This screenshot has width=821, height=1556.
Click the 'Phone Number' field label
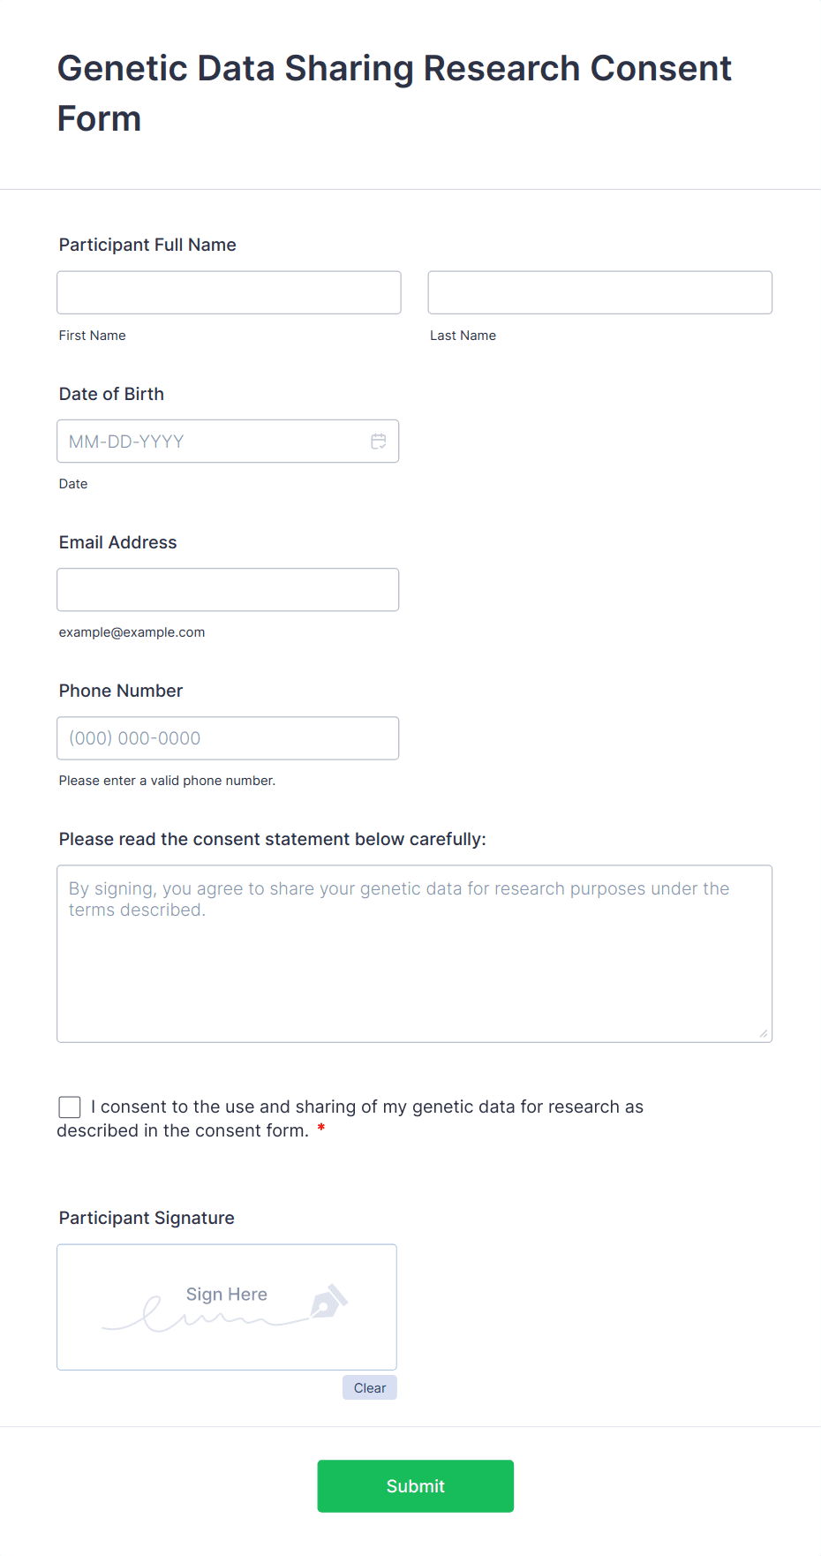[x=121, y=691]
